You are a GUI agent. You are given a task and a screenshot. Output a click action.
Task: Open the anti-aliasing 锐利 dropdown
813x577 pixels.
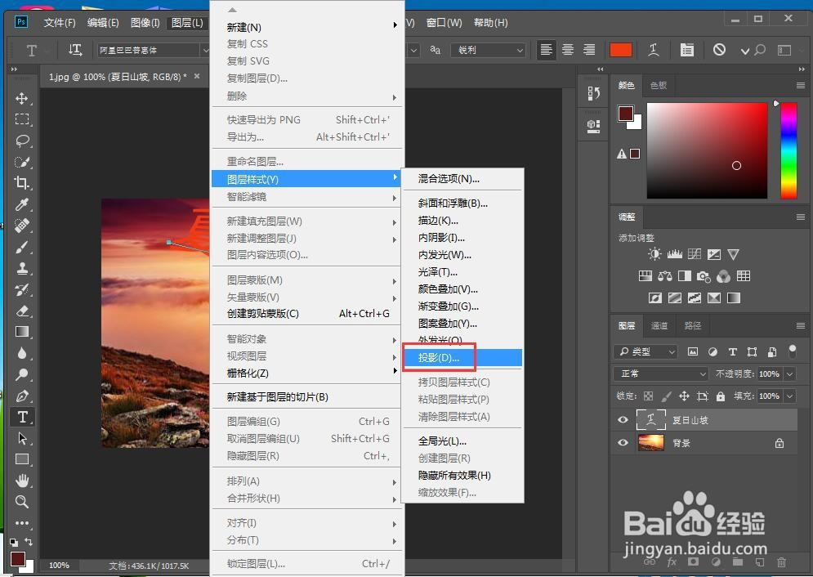(489, 50)
